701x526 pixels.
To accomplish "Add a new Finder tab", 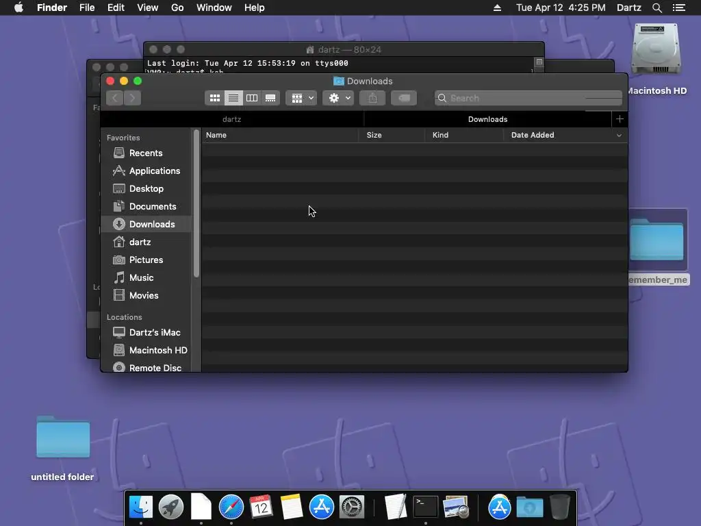I will 620,119.
